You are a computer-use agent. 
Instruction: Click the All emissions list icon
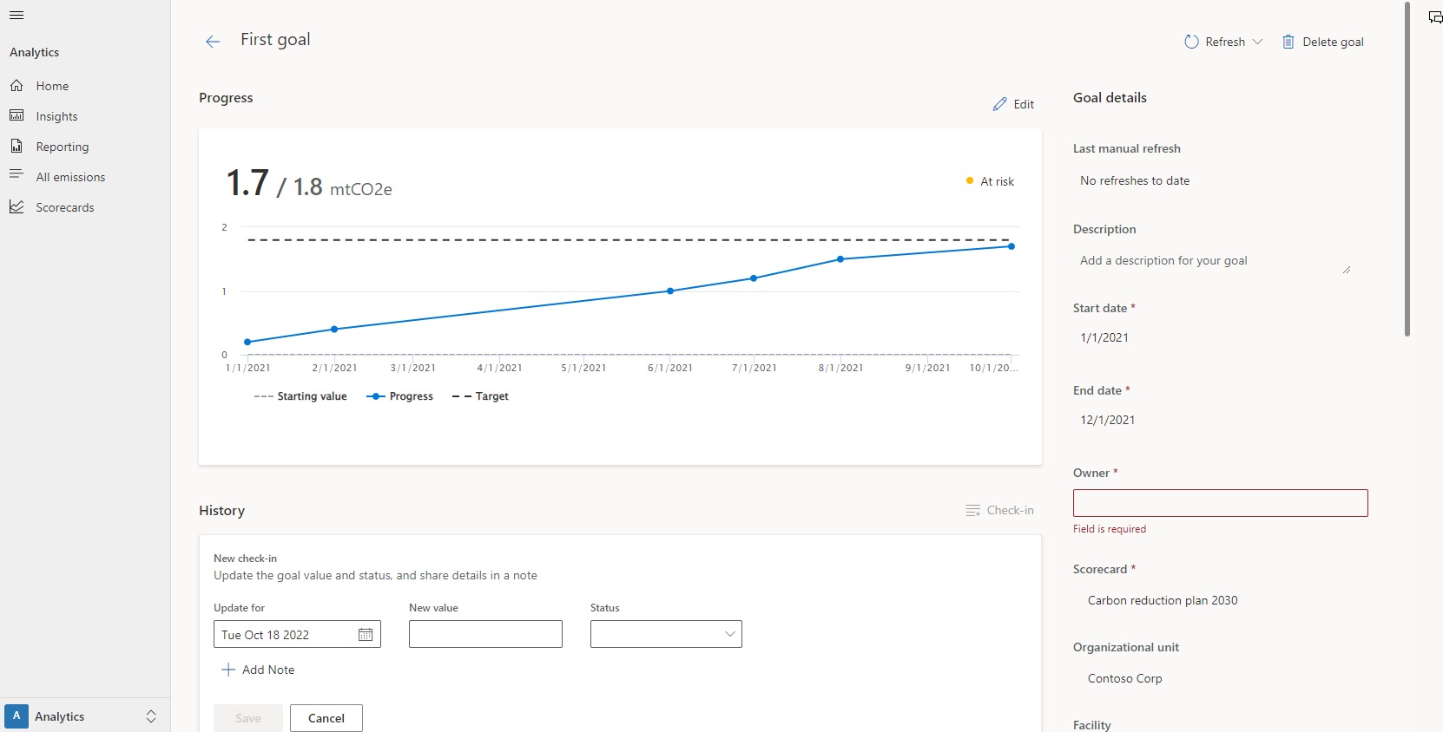(x=16, y=174)
